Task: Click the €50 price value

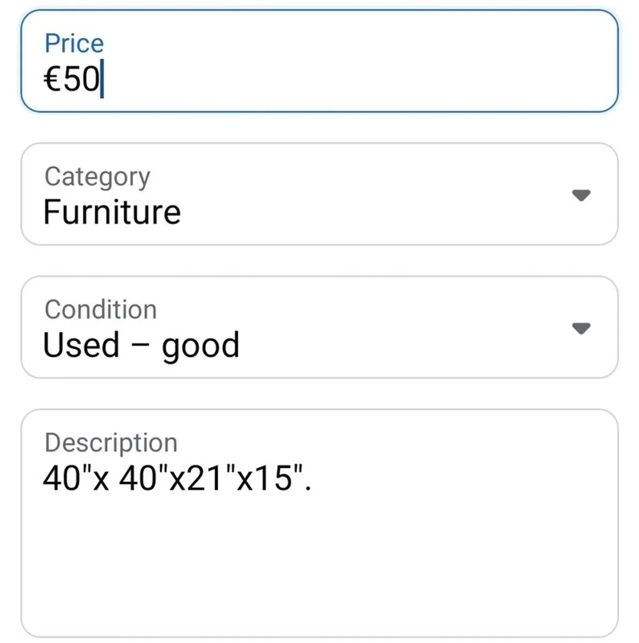Action: coord(72,79)
